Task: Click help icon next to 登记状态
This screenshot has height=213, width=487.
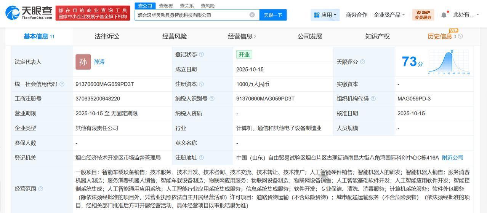Action: pos(201,54)
